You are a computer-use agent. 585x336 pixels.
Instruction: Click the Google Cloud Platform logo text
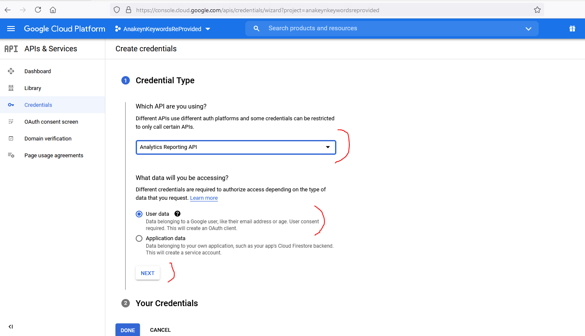[x=64, y=29]
